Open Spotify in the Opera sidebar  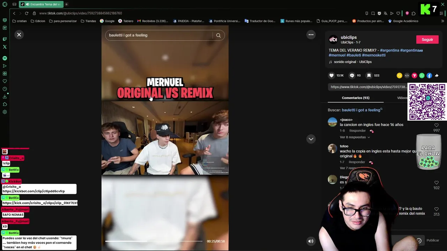(5, 58)
